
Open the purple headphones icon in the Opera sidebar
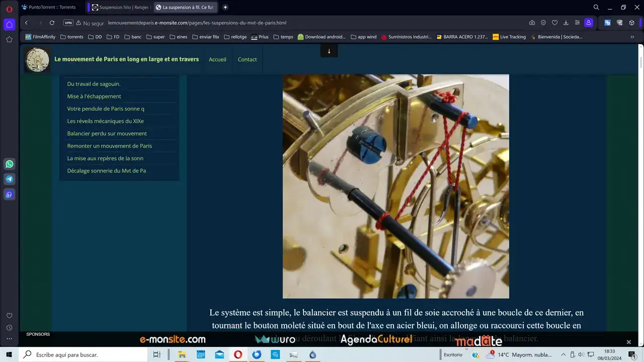point(9,194)
